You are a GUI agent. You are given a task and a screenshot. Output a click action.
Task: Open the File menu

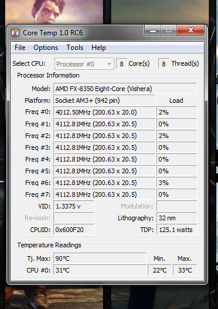tap(20, 48)
